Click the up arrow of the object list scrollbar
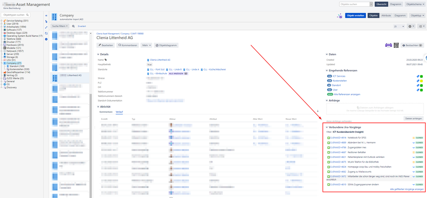The width and height of the screenshot is (427, 198). point(91,33)
